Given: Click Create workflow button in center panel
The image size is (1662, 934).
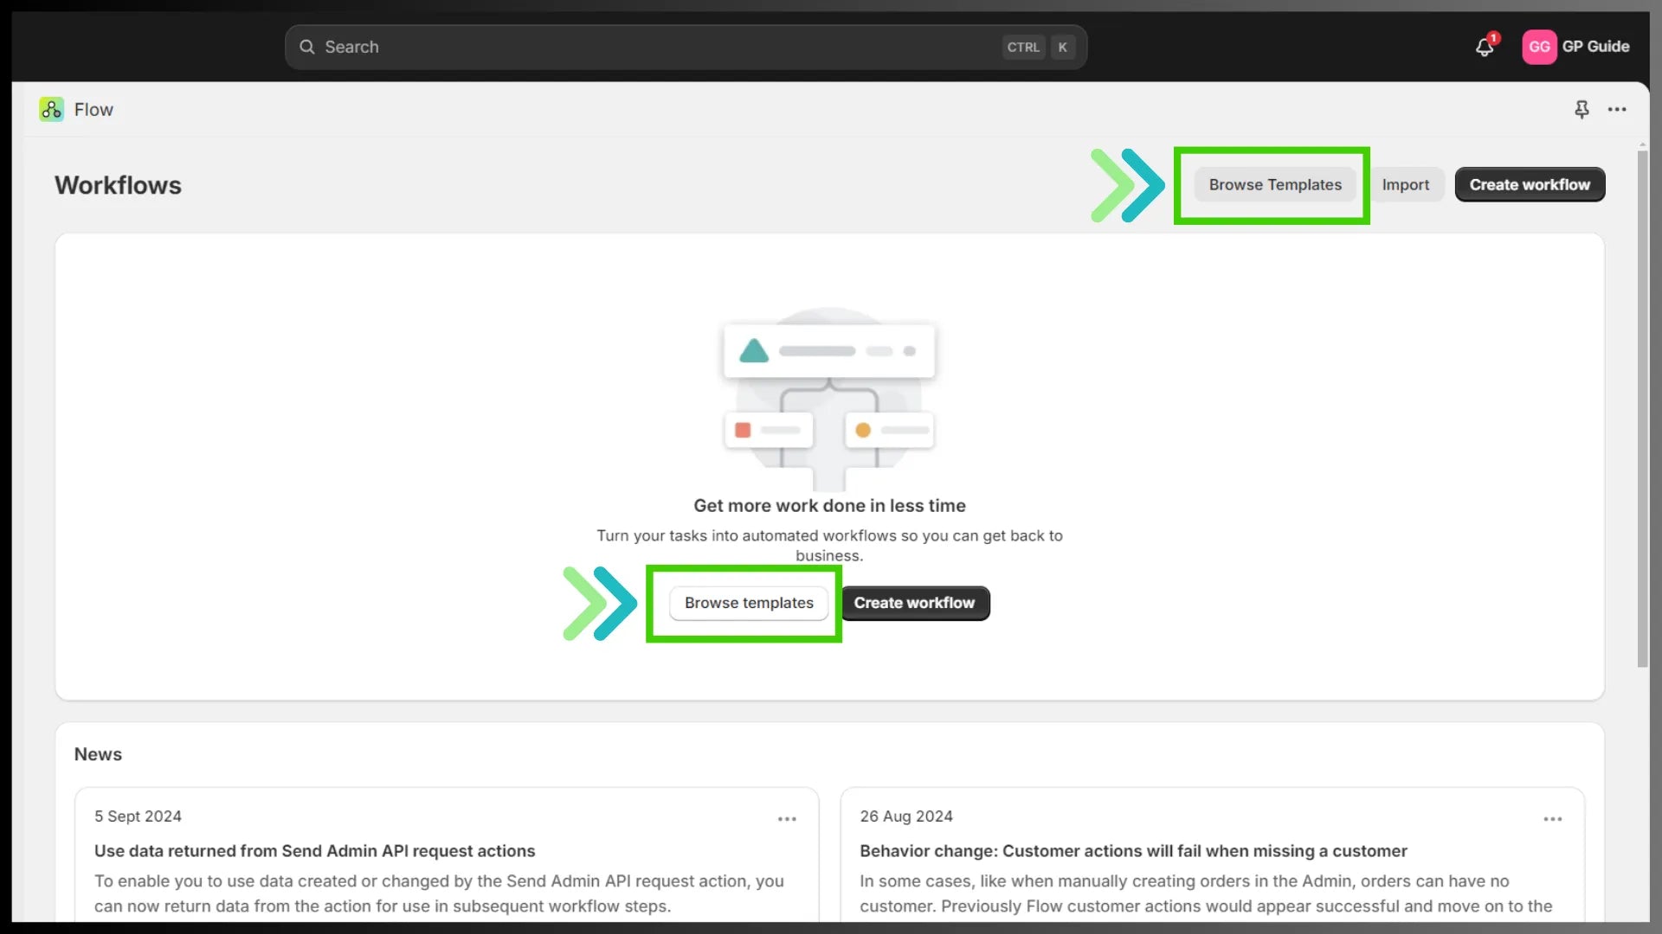Looking at the screenshot, I should click(913, 602).
